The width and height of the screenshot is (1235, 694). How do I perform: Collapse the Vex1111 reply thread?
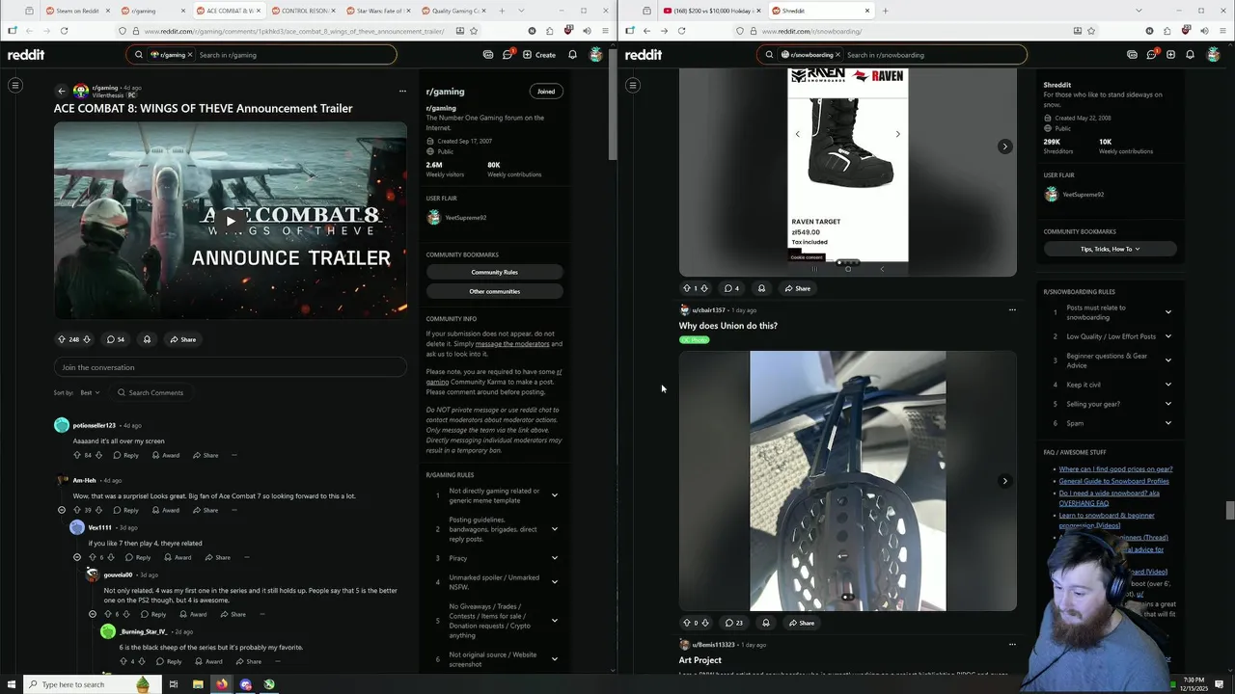[x=77, y=557]
